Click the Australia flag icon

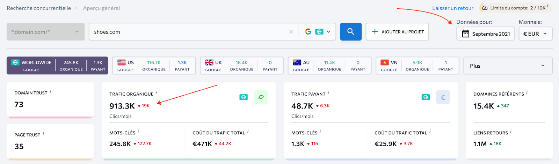tap(297, 62)
